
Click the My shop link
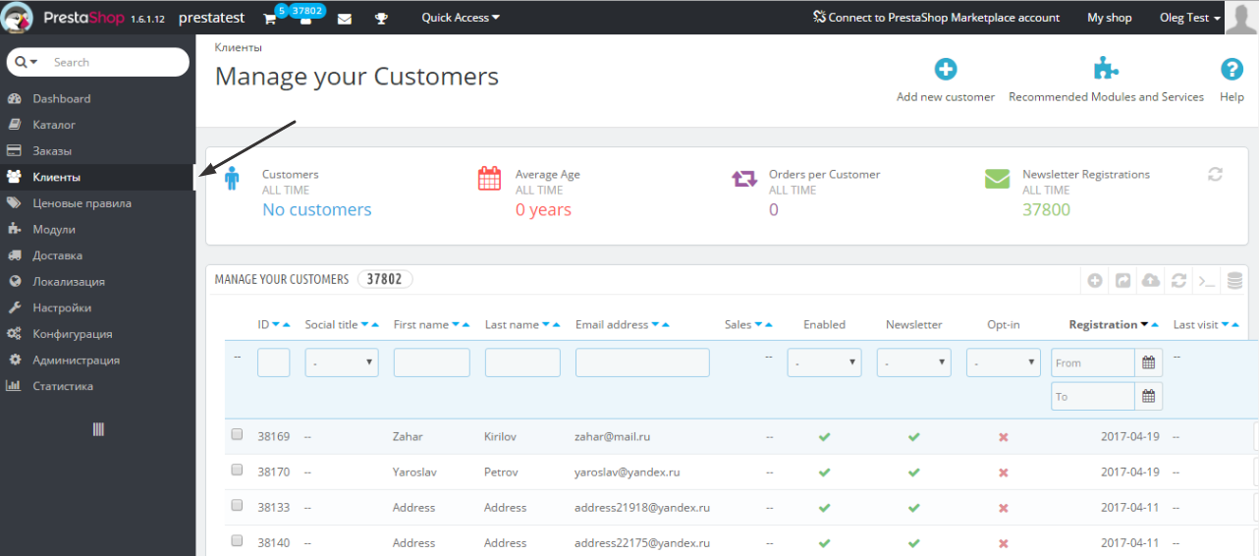[1110, 18]
